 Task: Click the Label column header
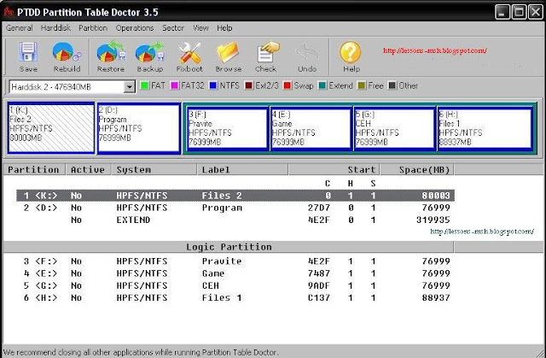(242, 169)
